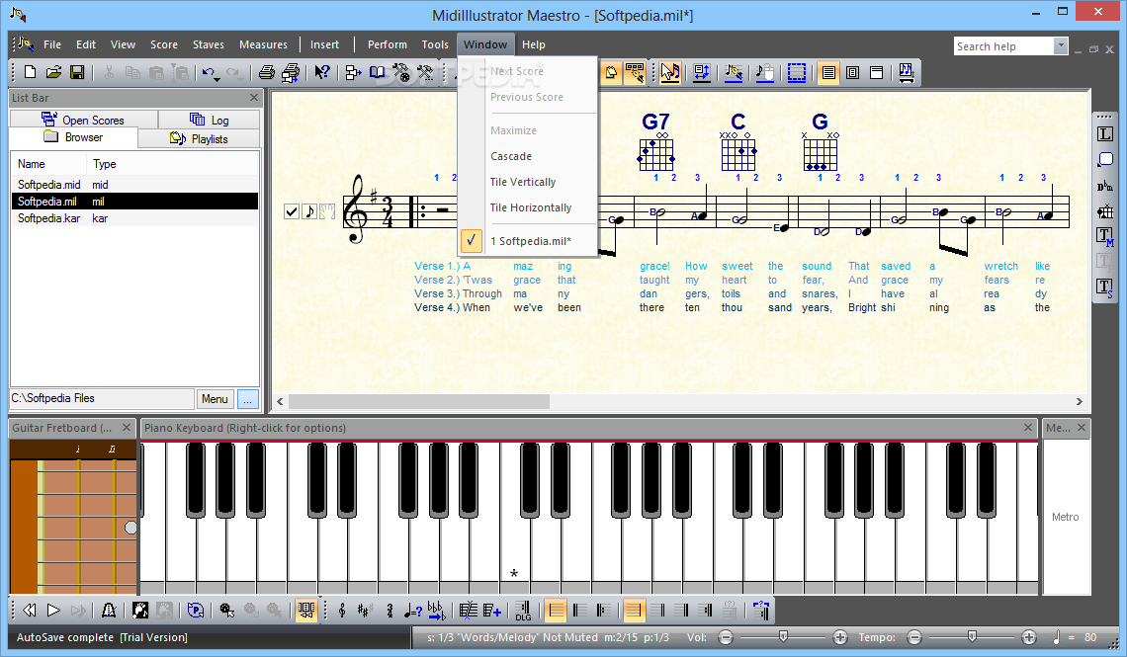Screen dimensions: 1127x657
Task: Open the Search help dropdown arrow
Action: point(1061,46)
